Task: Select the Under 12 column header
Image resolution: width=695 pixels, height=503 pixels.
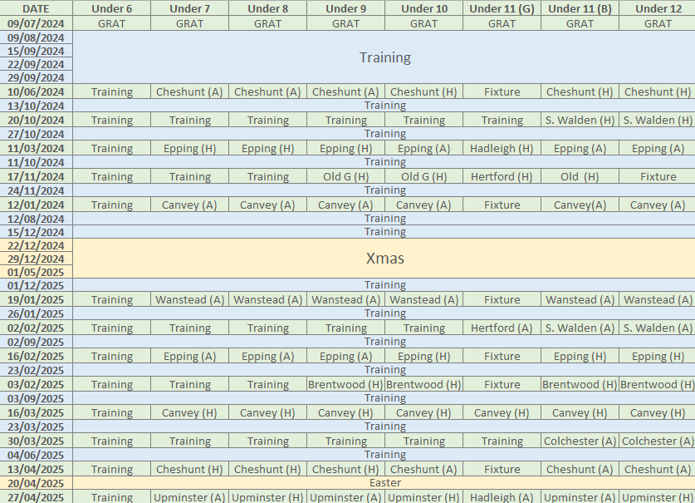Action: coord(657,9)
